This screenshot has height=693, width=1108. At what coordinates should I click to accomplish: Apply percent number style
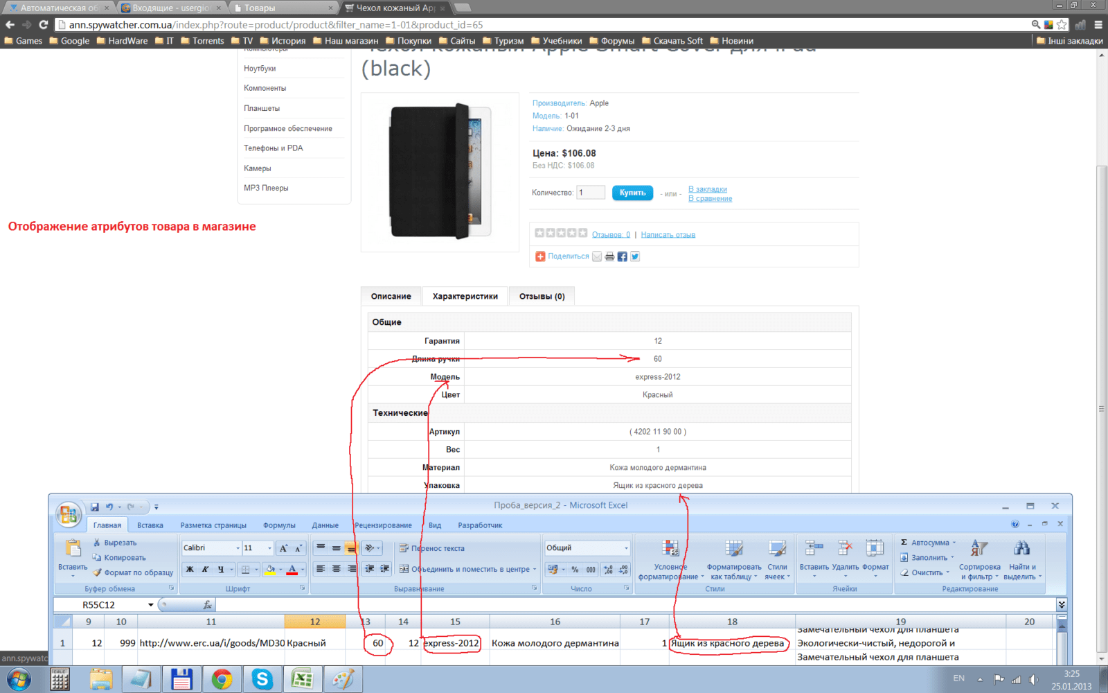[x=575, y=570]
